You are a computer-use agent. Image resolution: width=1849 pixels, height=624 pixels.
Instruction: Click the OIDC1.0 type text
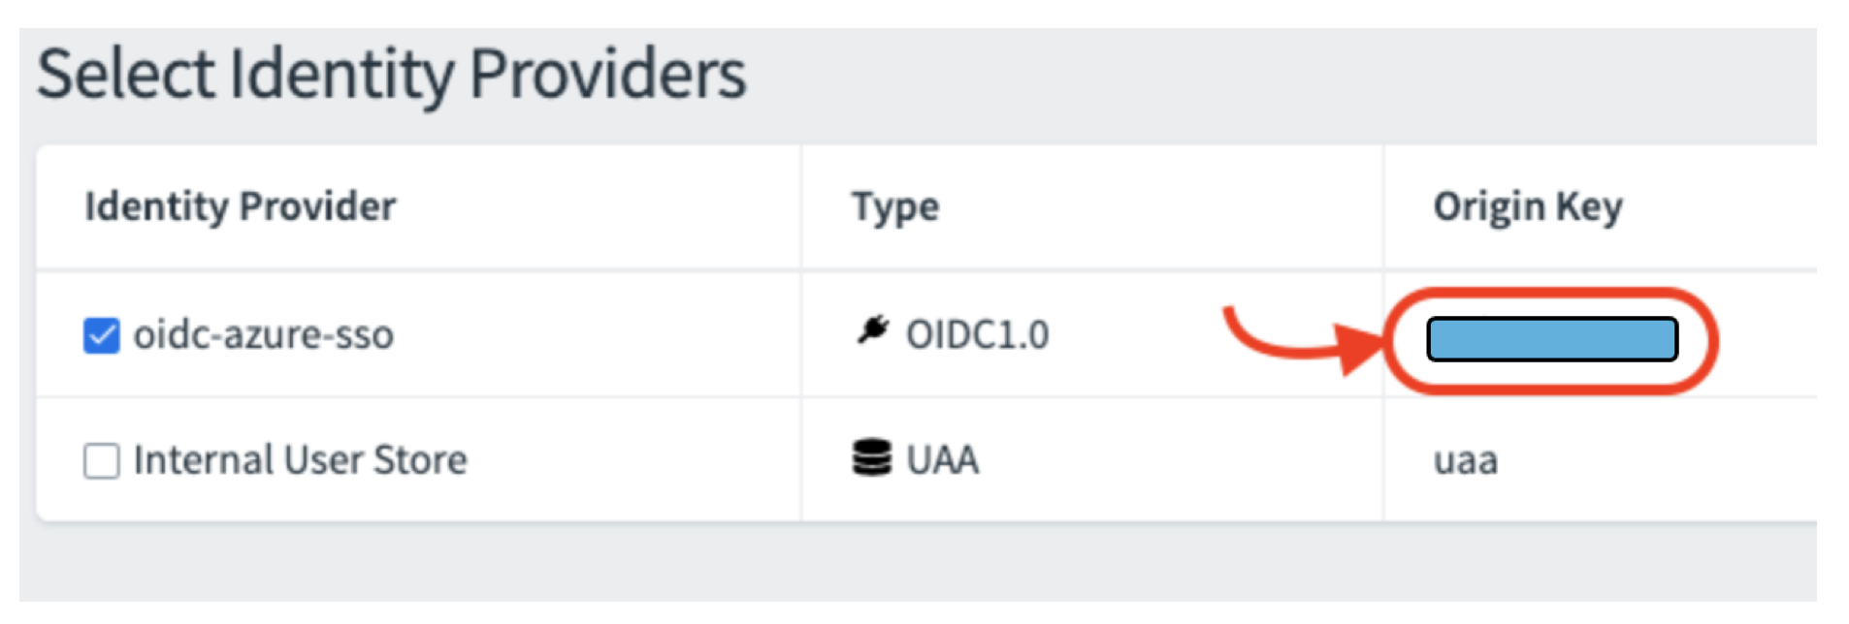977,335
